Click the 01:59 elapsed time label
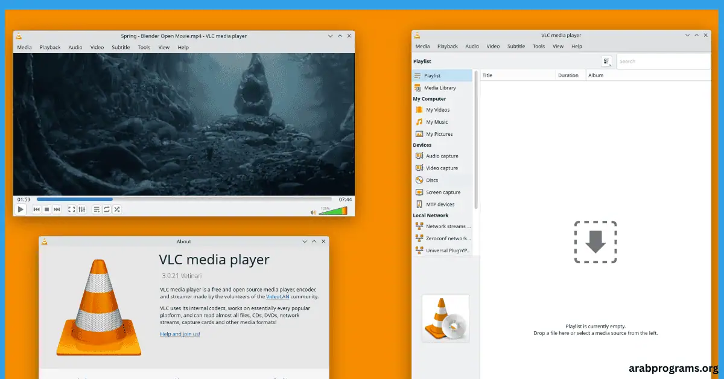Viewport: 724px width, 379px height. click(24, 199)
